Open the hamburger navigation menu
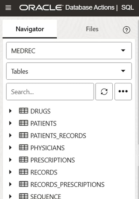This screenshot has width=139, height=199. point(8,8)
